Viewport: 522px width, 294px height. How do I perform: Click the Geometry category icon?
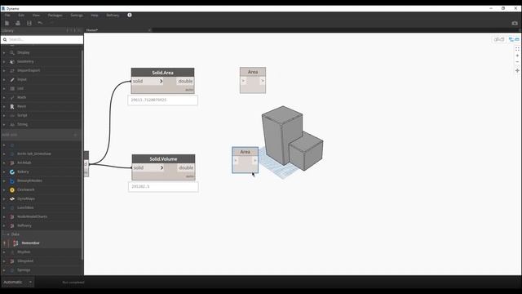tap(12, 62)
